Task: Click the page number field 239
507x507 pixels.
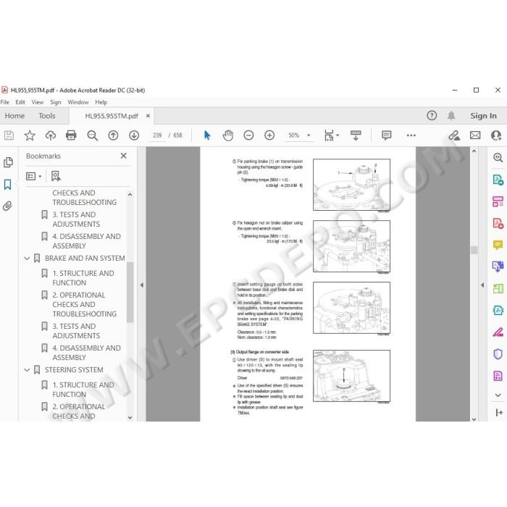Action: 157,135
